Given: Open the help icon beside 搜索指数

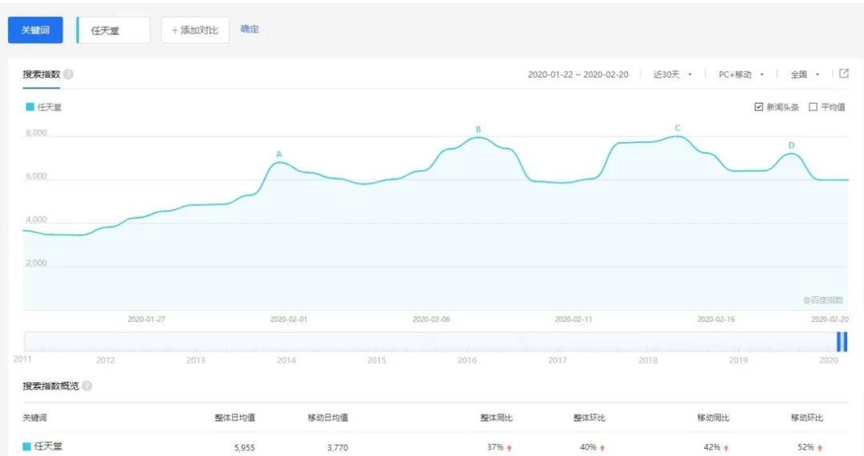Looking at the screenshot, I should 68,74.
